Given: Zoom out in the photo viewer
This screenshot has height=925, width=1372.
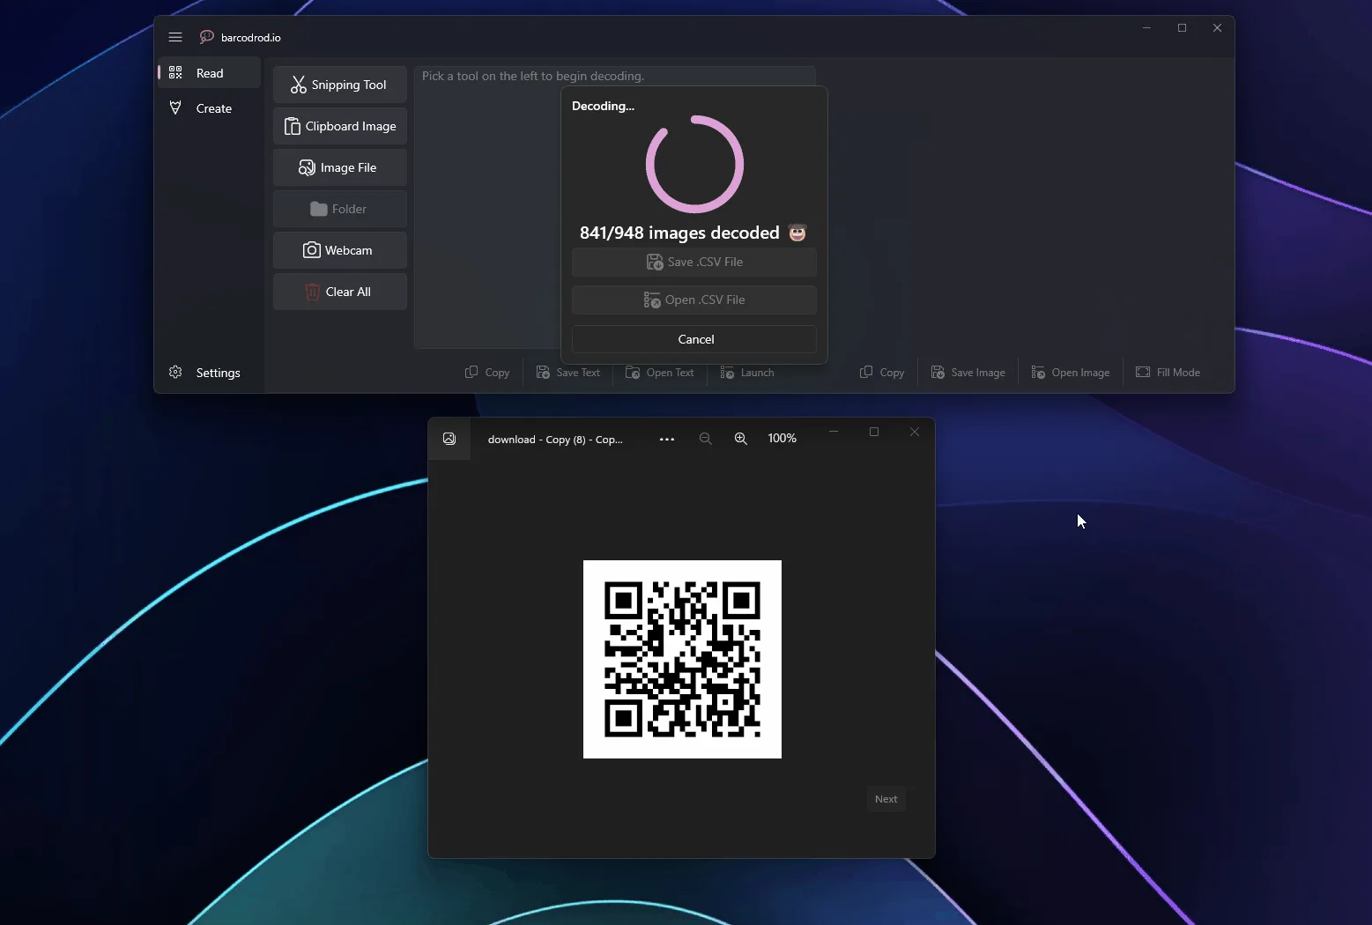Looking at the screenshot, I should click(705, 439).
